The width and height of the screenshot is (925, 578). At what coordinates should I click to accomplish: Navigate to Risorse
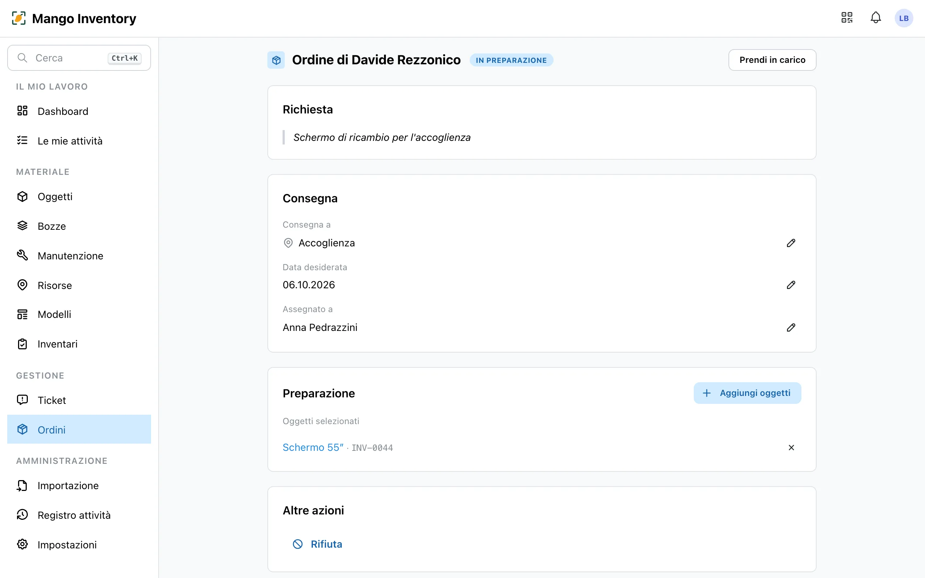pos(79,285)
